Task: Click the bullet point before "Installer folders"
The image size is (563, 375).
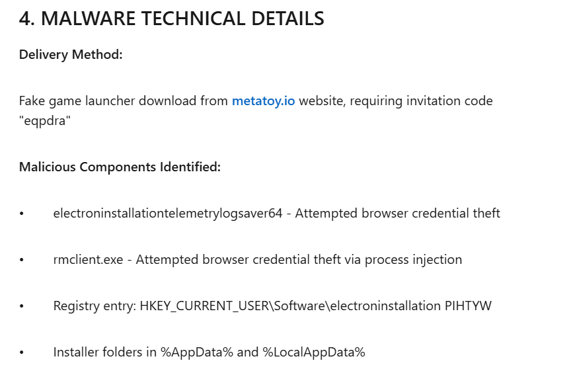Action: click(x=22, y=353)
